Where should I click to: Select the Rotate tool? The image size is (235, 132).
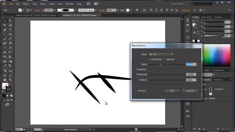coord(5,48)
